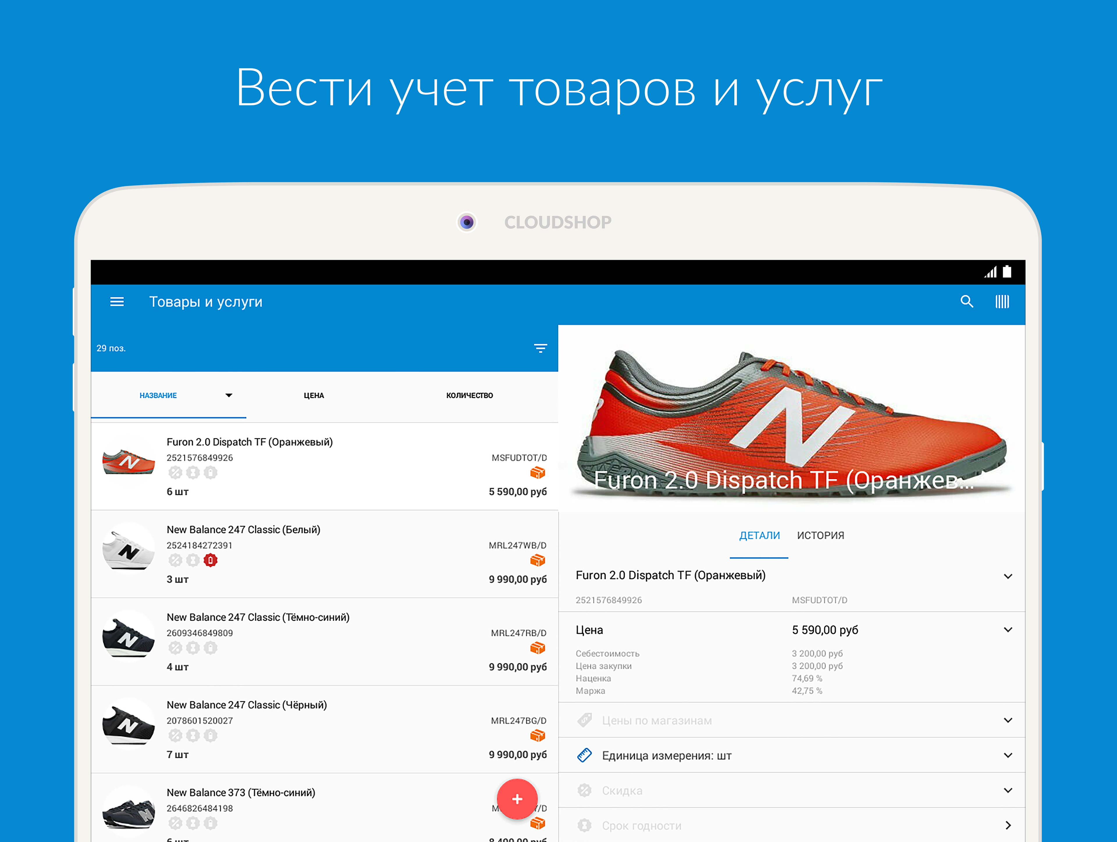Image resolution: width=1117 pixels, height=842 pixels.
Task: Click ruler icon next to Единица измерения
Action: [585, 756]
